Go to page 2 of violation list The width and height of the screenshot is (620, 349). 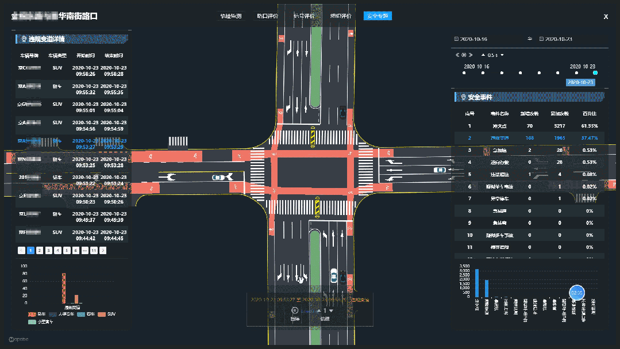40,251
